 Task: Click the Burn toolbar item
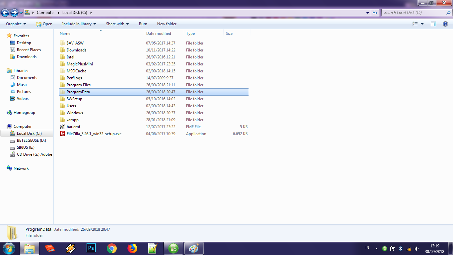143,24
